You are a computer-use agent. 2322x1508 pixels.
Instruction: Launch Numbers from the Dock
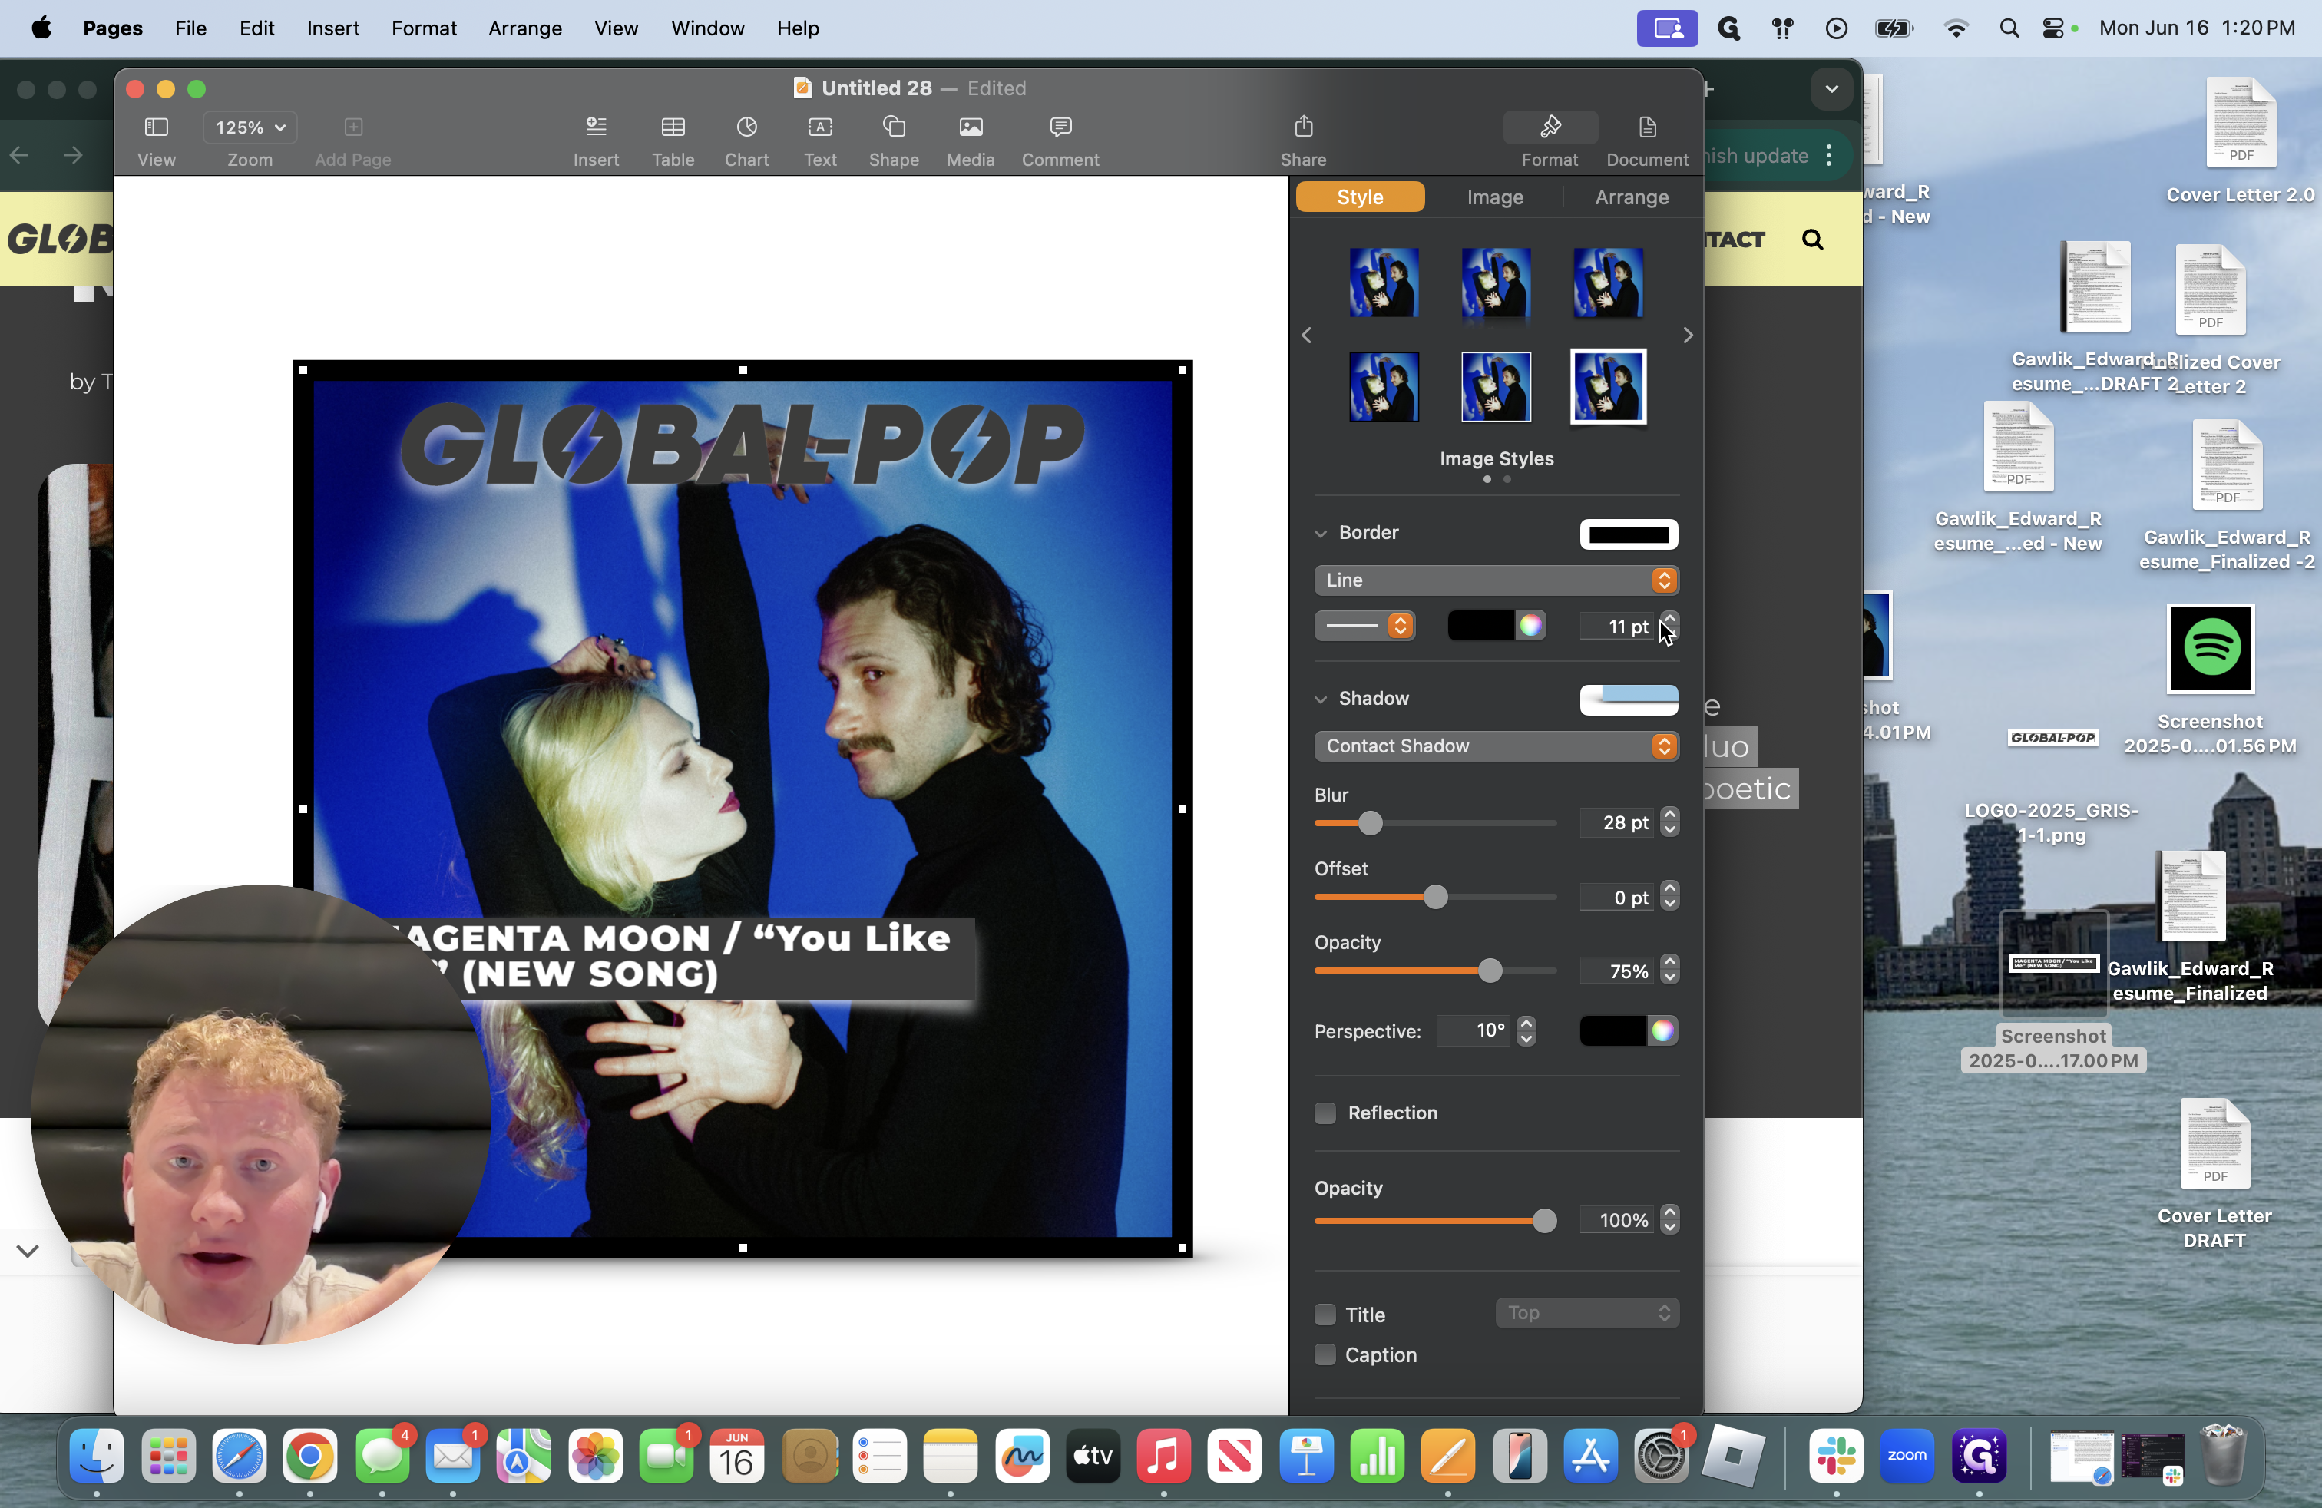click(1377, 1457)
